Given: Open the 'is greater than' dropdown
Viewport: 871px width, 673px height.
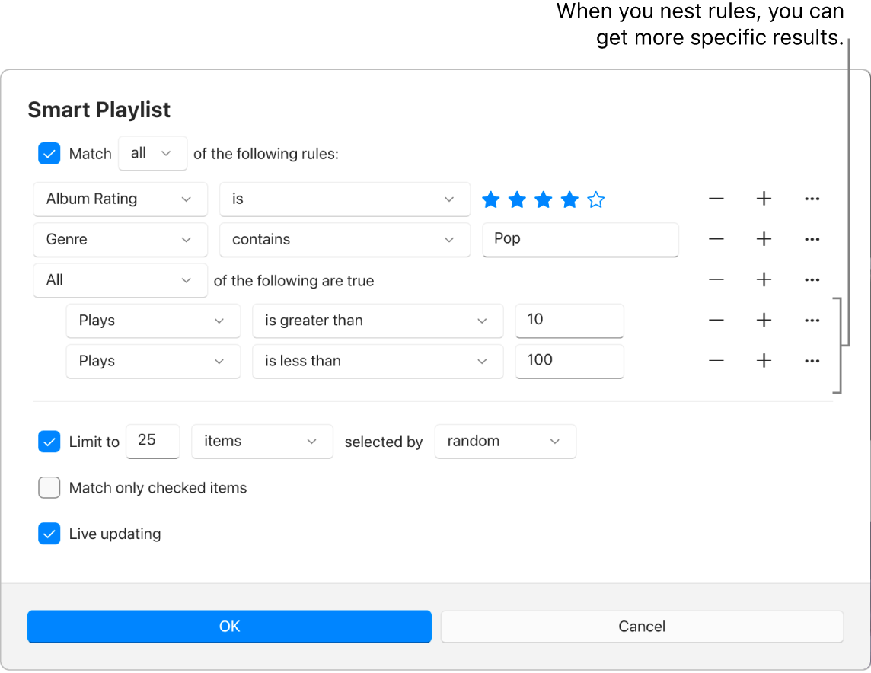Looking at the screenshot, I should click(x=378, y=321).
